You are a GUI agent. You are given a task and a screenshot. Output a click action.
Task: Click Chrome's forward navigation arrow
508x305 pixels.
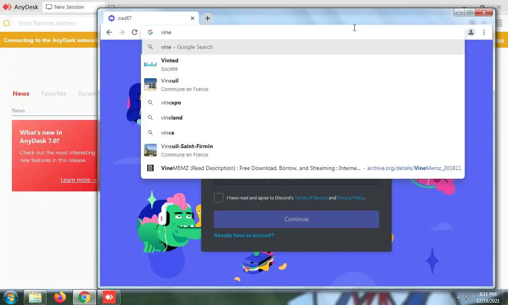122,32
